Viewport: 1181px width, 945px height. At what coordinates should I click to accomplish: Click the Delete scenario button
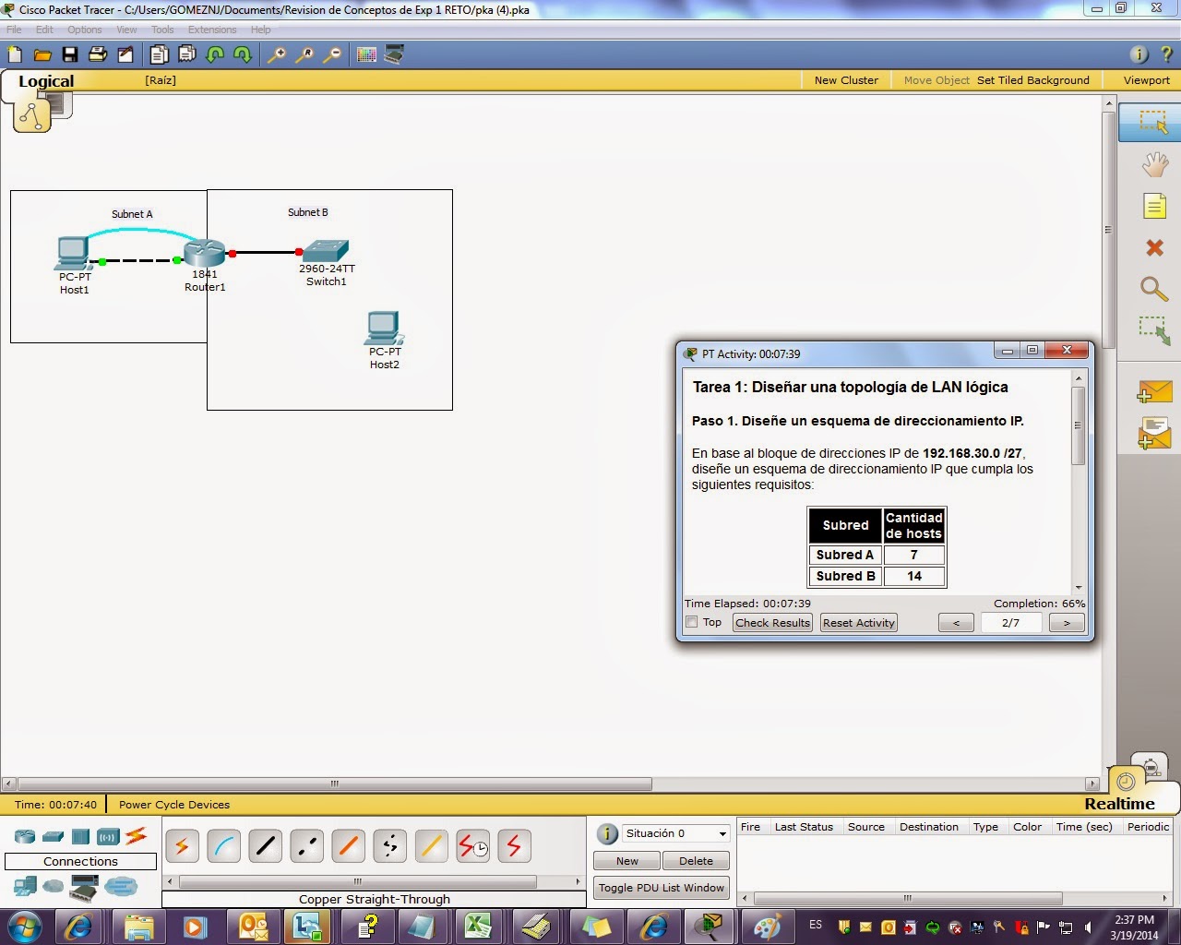tap(696, 861)
